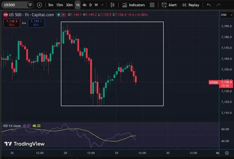This screenshot has width=234, height=159.
Task: Start bar Replay mode
Action: point(191,5)
